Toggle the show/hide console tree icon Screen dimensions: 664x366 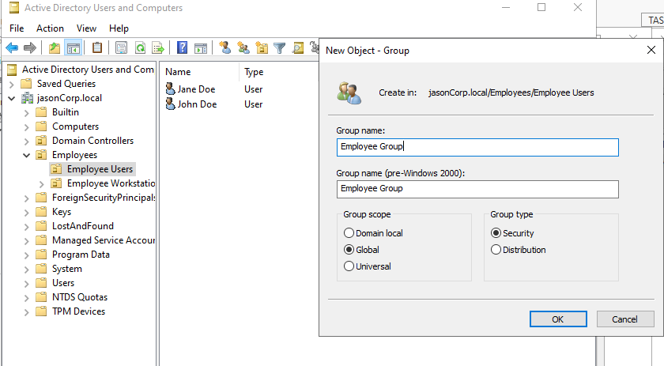(x=73, y=48)
